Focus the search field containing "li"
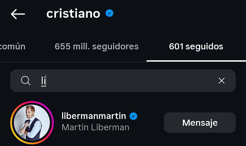 pos(123,81)
